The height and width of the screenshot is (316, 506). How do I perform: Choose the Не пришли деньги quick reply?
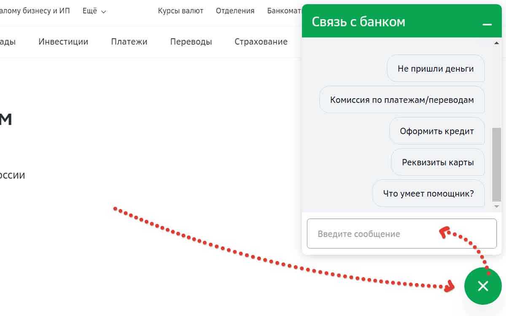[436, 68]
